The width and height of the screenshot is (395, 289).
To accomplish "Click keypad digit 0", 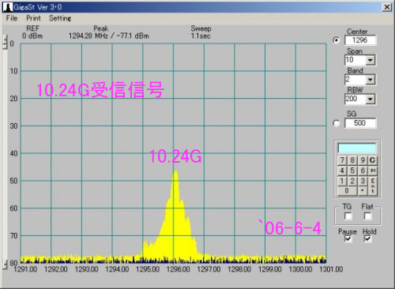I will (347, 191).
